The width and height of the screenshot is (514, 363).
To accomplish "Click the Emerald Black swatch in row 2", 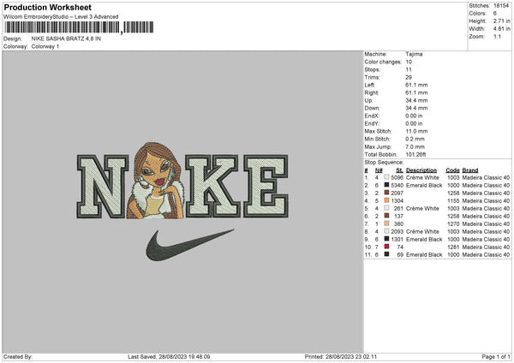I will coord(387,185).
